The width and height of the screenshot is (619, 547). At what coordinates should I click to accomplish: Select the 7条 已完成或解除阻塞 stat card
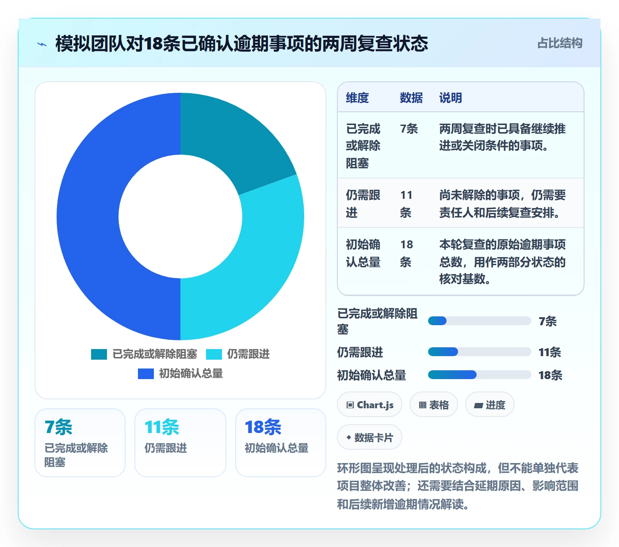tap(80, 443)
